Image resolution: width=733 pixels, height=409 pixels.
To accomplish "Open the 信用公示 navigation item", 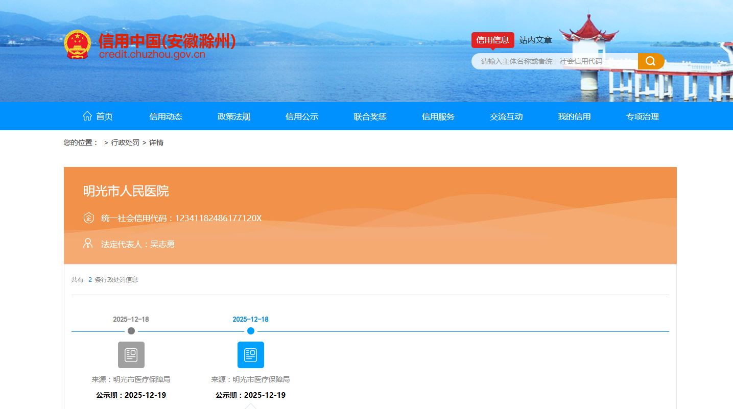I will pos(302,116).
